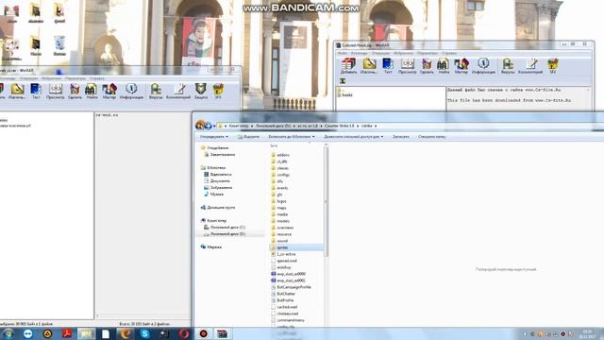
Task: Click Info (Информация) in the left WinRAR window
Action: coord(131,92)
